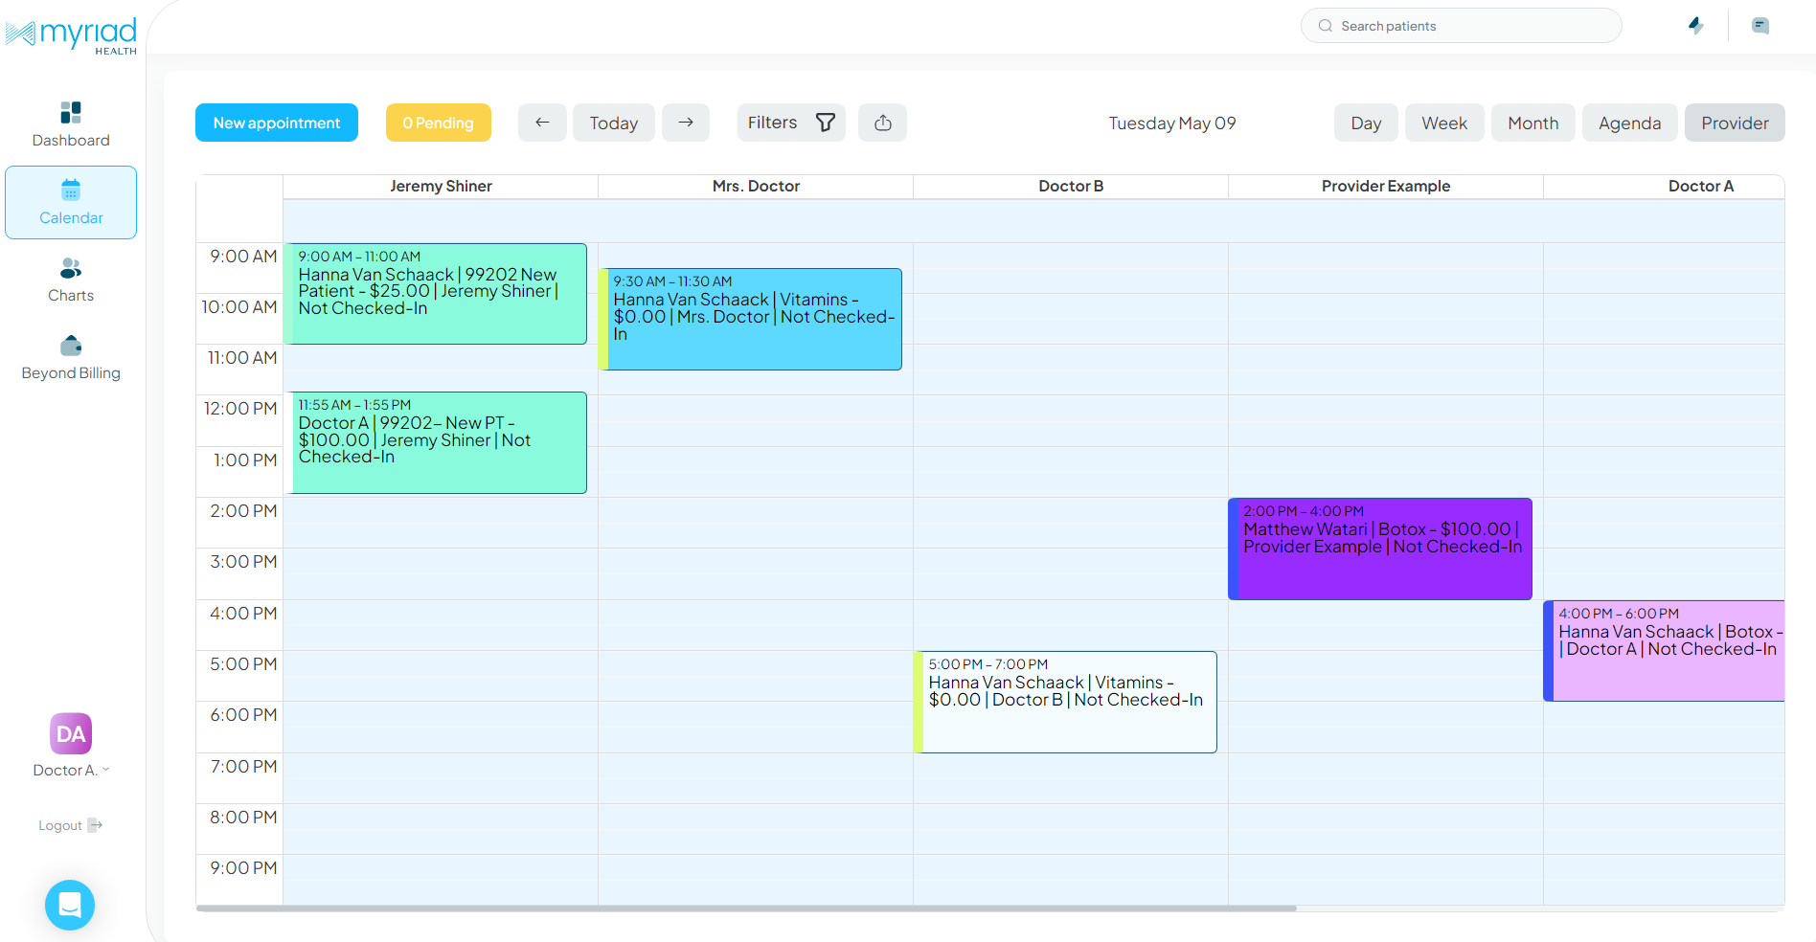Jump to Today in the calendar
The image size is (1816, 942).
point(613,123)
